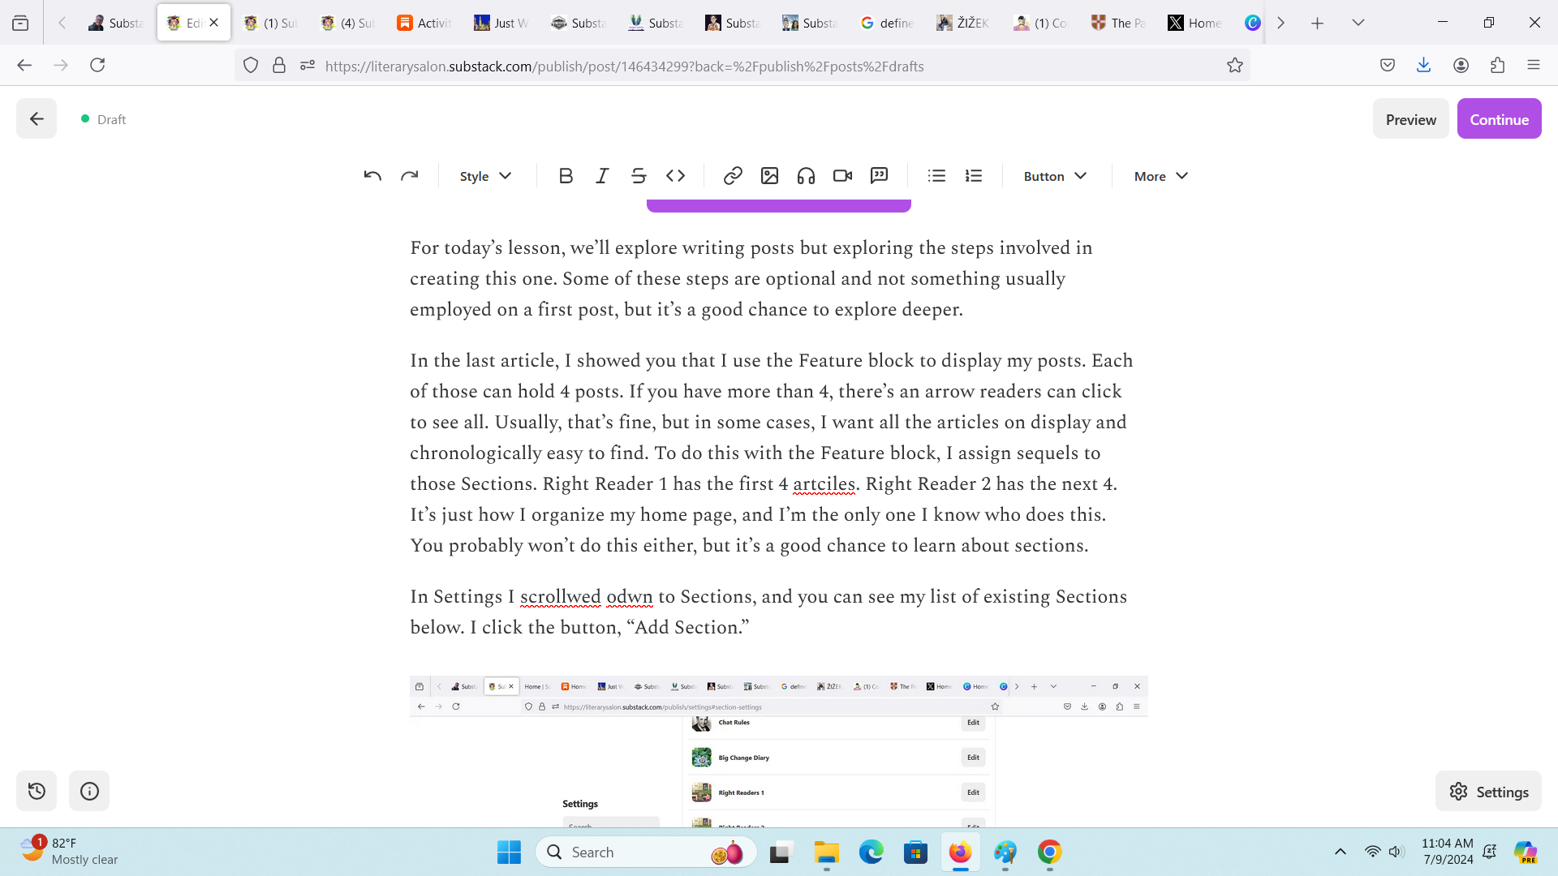Insert a hyperlink
Image resolution: width=1558 pixels, height=876 pixels.
[733, 176]
